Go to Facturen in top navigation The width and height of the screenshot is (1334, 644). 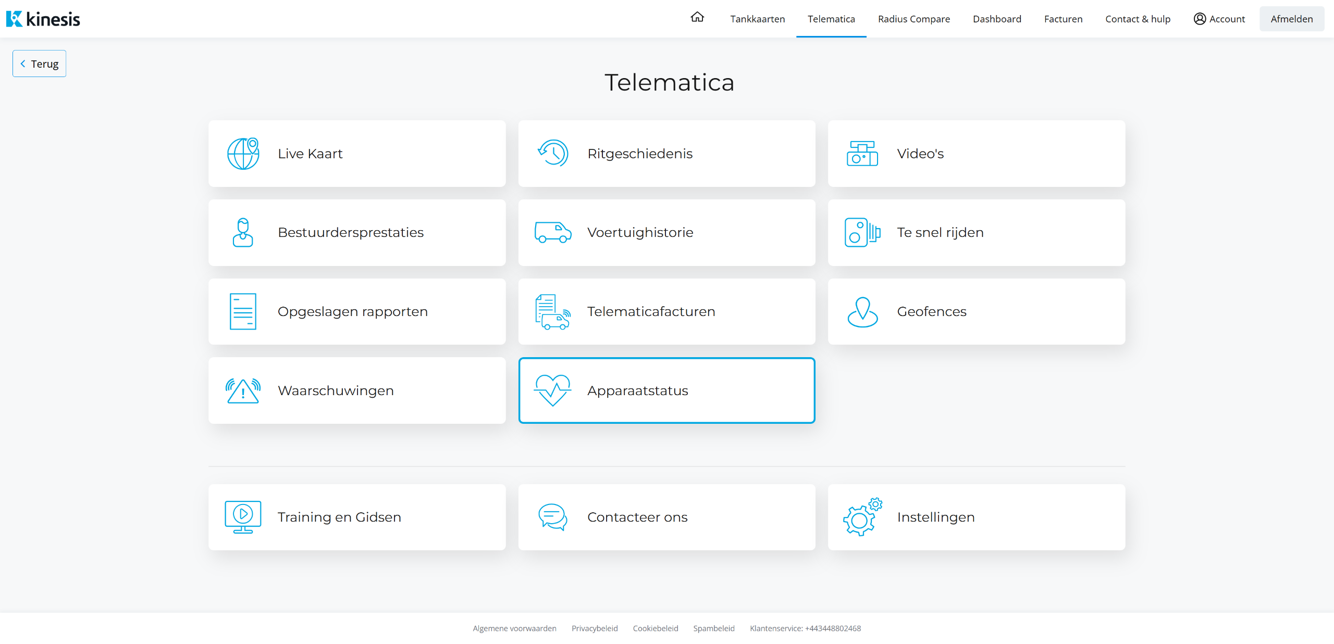pyautogui.click(x=1063, y=19)
